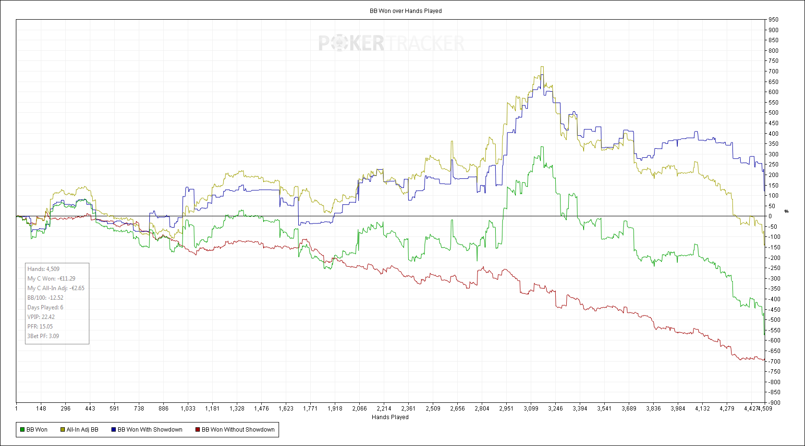This screenshot has width=805, height=446.
Task: Click the "-550" y-axis tick label
Action: (x=774, y=330)
